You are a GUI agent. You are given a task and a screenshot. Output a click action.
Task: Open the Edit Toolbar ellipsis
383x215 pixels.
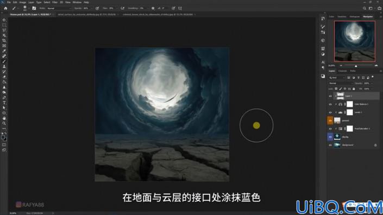click(x=4, y=128)
